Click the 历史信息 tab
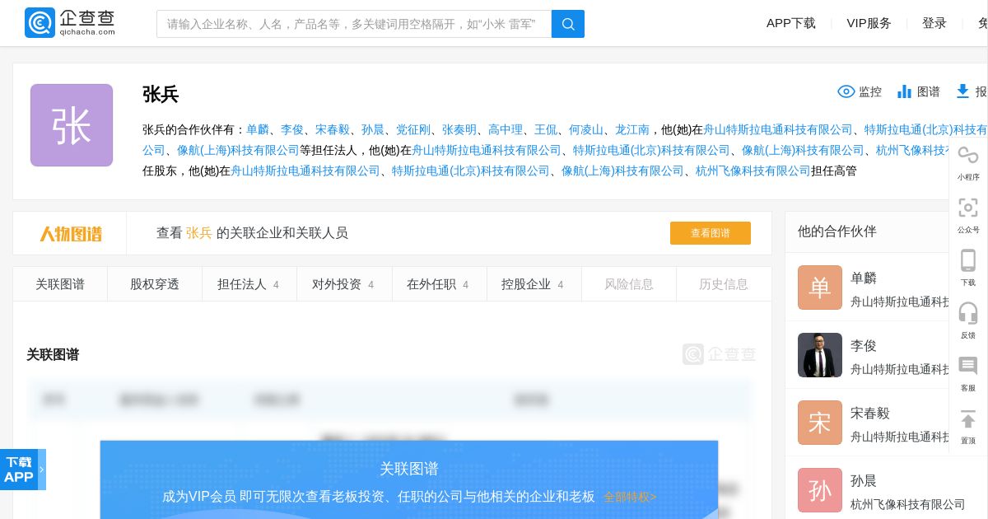The image size is (988, 519). 724,284
